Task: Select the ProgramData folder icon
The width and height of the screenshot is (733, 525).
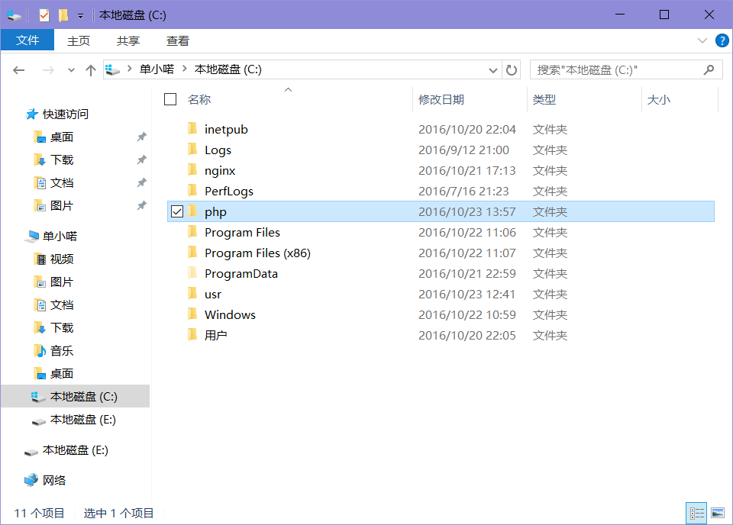Action: (192, 272)
